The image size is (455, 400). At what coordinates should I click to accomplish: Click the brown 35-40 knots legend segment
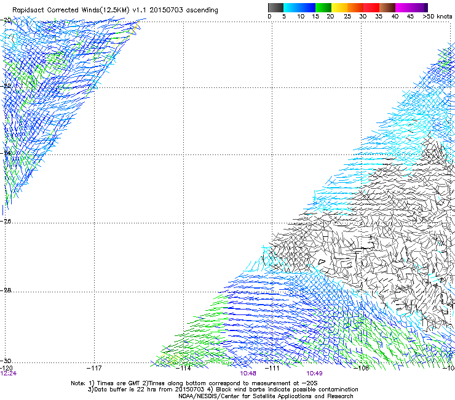tap(387, 7)
